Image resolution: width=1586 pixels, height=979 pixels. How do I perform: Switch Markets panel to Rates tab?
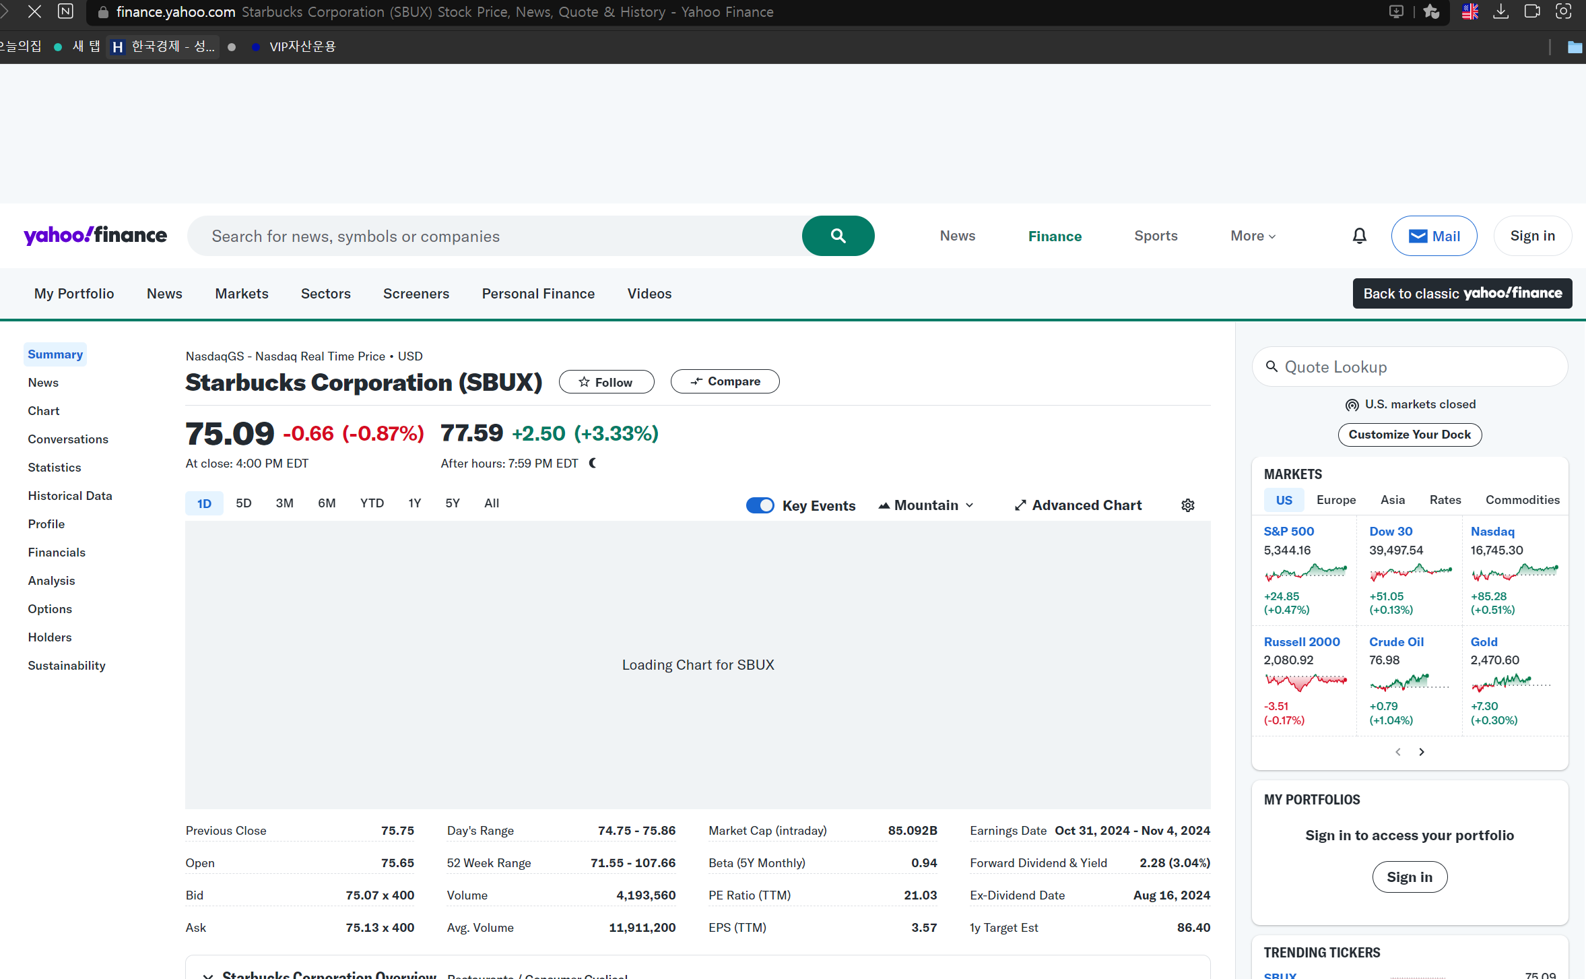point(1445,500)
